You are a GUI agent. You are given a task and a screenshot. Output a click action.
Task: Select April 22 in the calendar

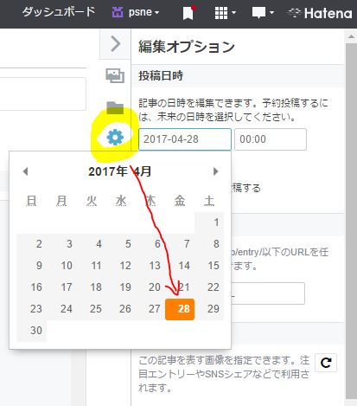209,287
